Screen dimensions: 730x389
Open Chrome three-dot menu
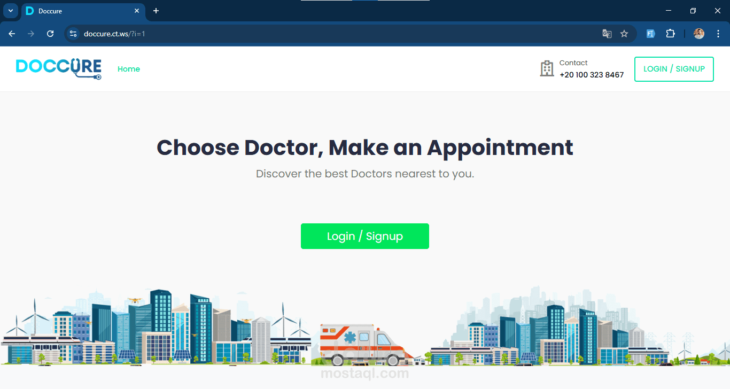718,34
